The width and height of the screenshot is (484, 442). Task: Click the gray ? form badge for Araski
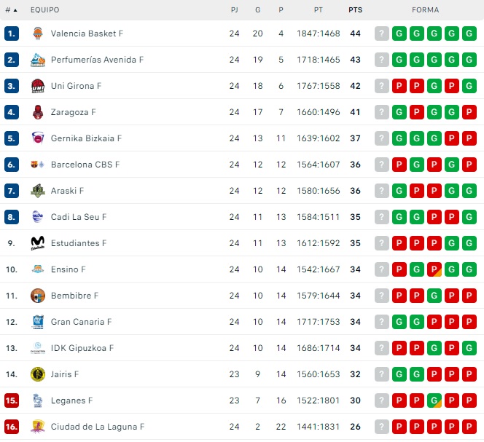pyautogui.click(x=382, y=191)
